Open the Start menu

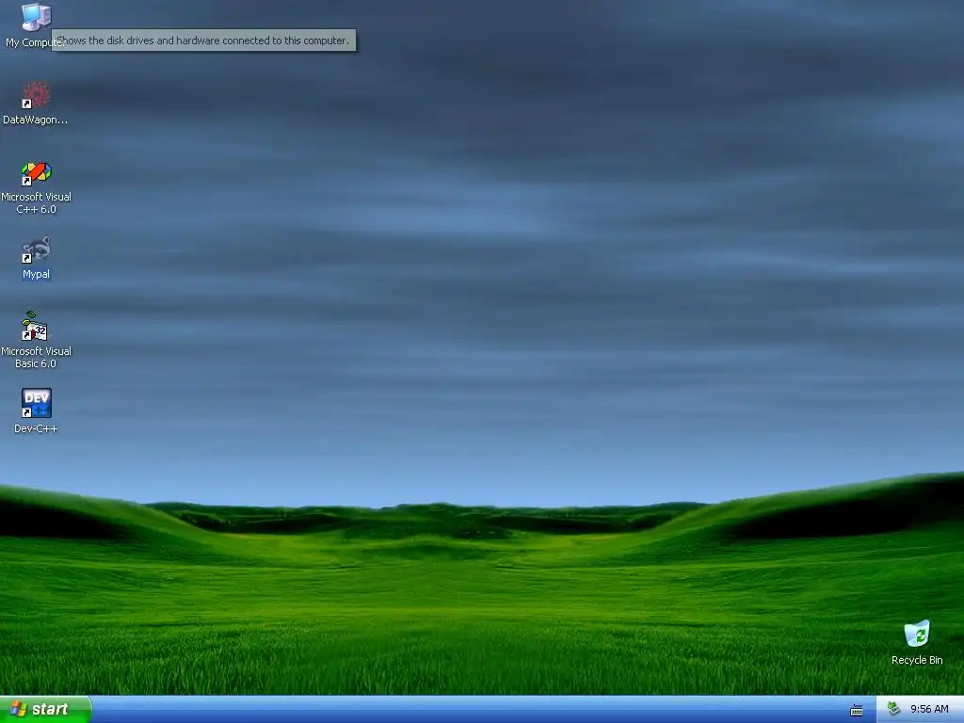click(x=45, y=710)
